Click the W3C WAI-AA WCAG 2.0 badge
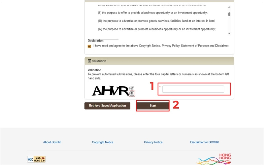264x165 pixels. click(36, 159)
